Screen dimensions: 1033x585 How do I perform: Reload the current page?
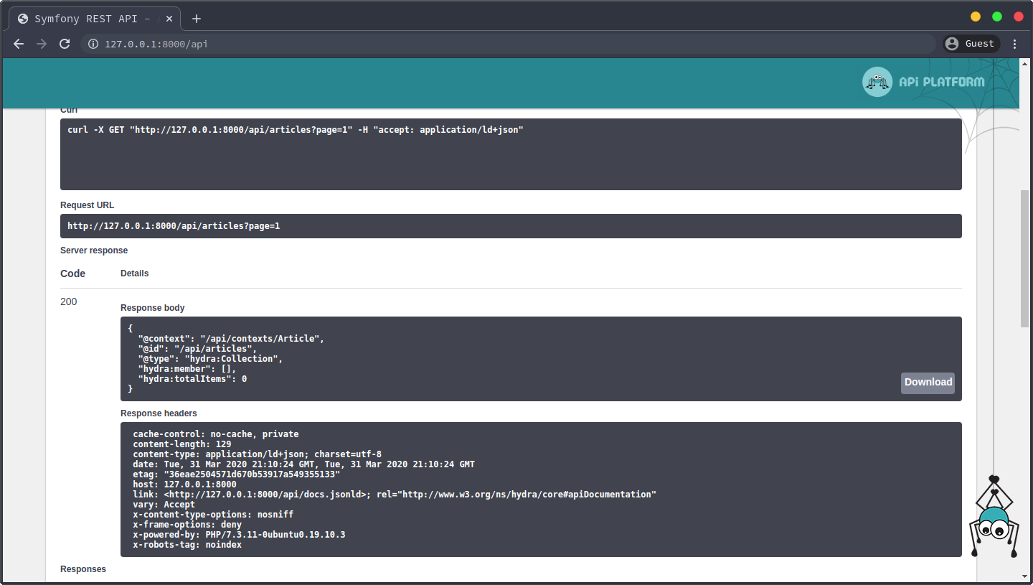click(x=65, y=44)
